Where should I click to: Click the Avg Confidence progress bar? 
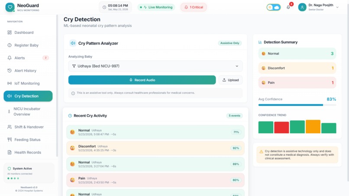[297, 105]
